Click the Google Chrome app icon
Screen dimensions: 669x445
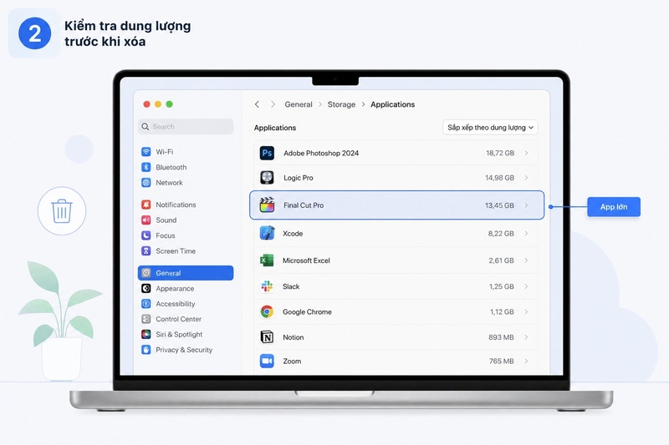[x=267, y=311]
